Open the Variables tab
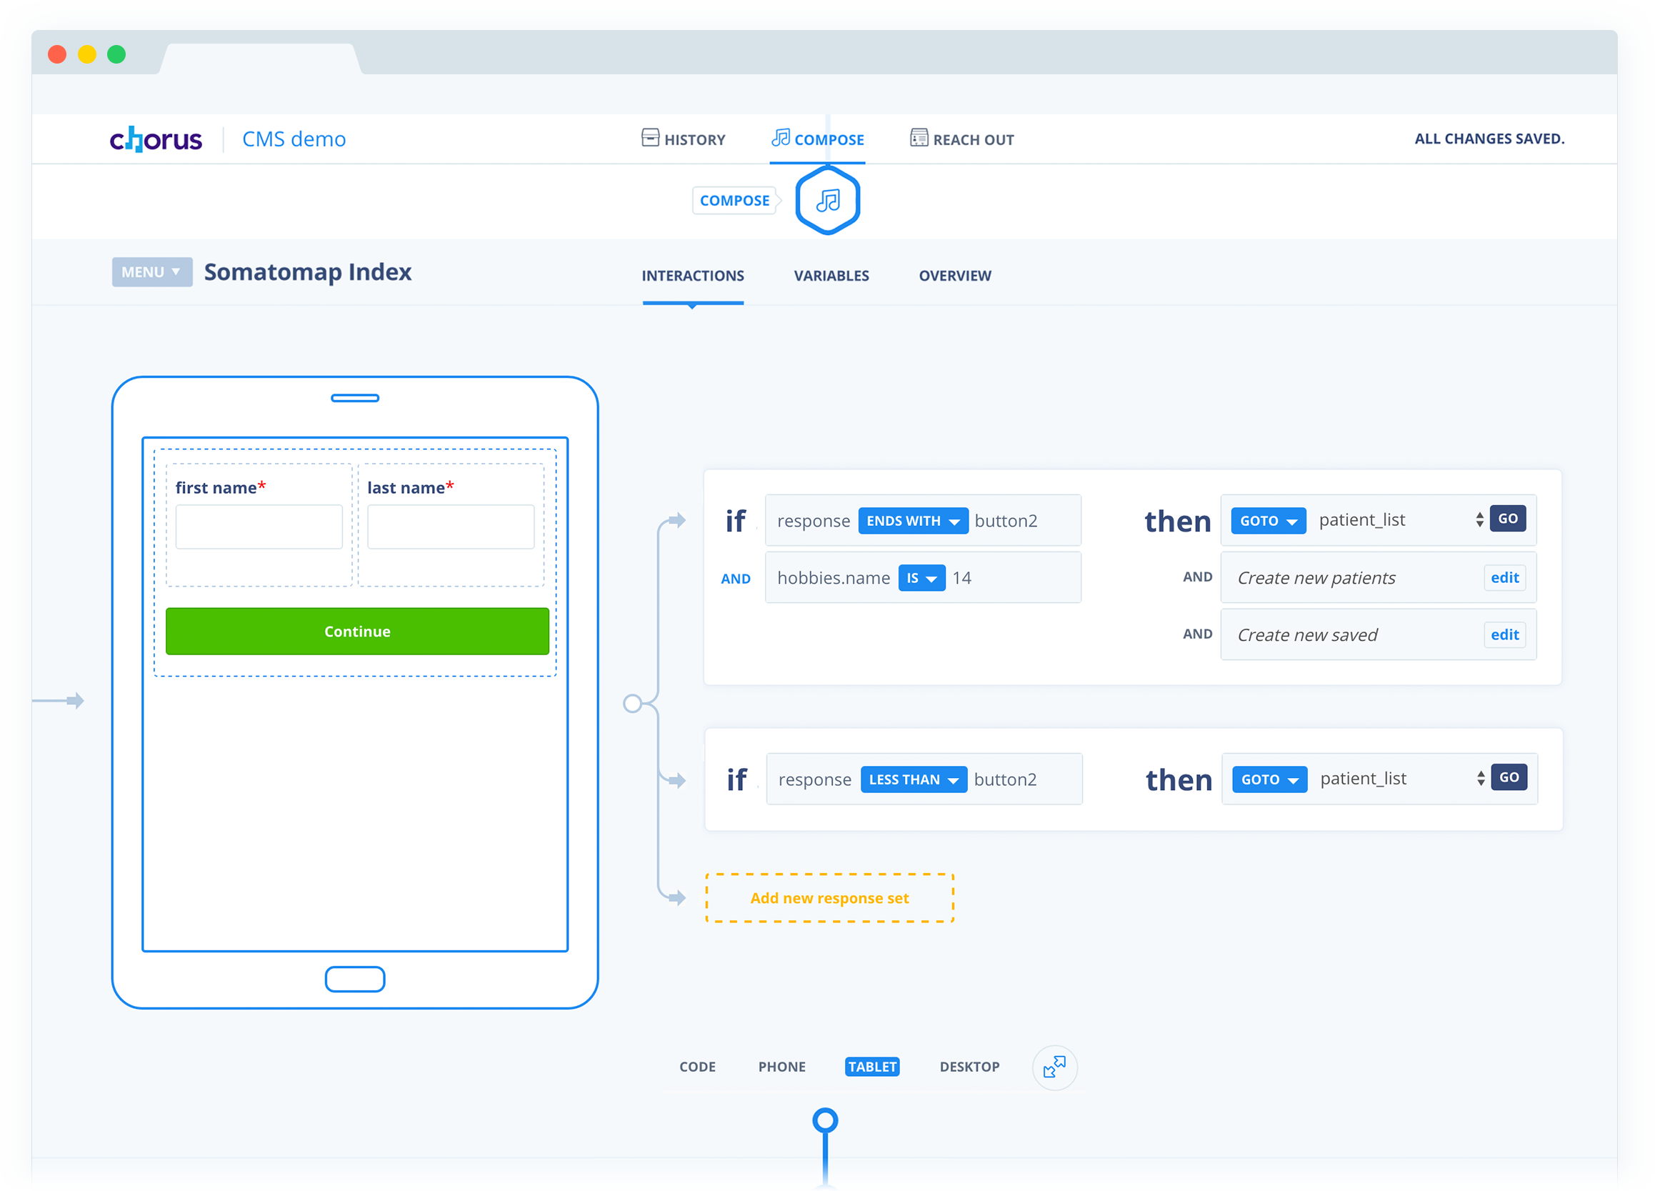The width and height of the screenshot is (1655, 1191). coord(831,276)
